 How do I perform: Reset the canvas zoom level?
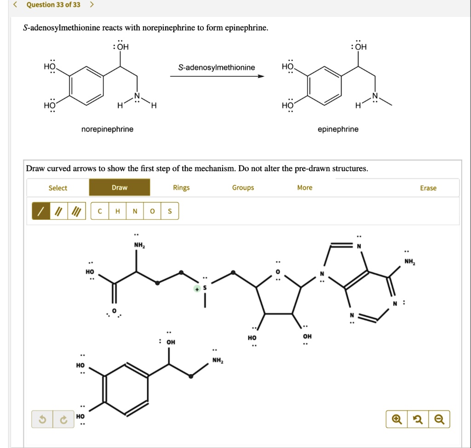point(418,419)
